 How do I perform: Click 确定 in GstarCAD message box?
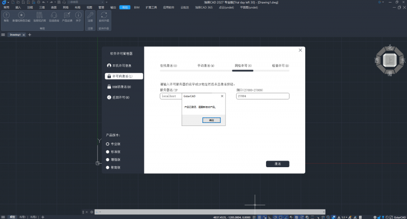[212, 120]
